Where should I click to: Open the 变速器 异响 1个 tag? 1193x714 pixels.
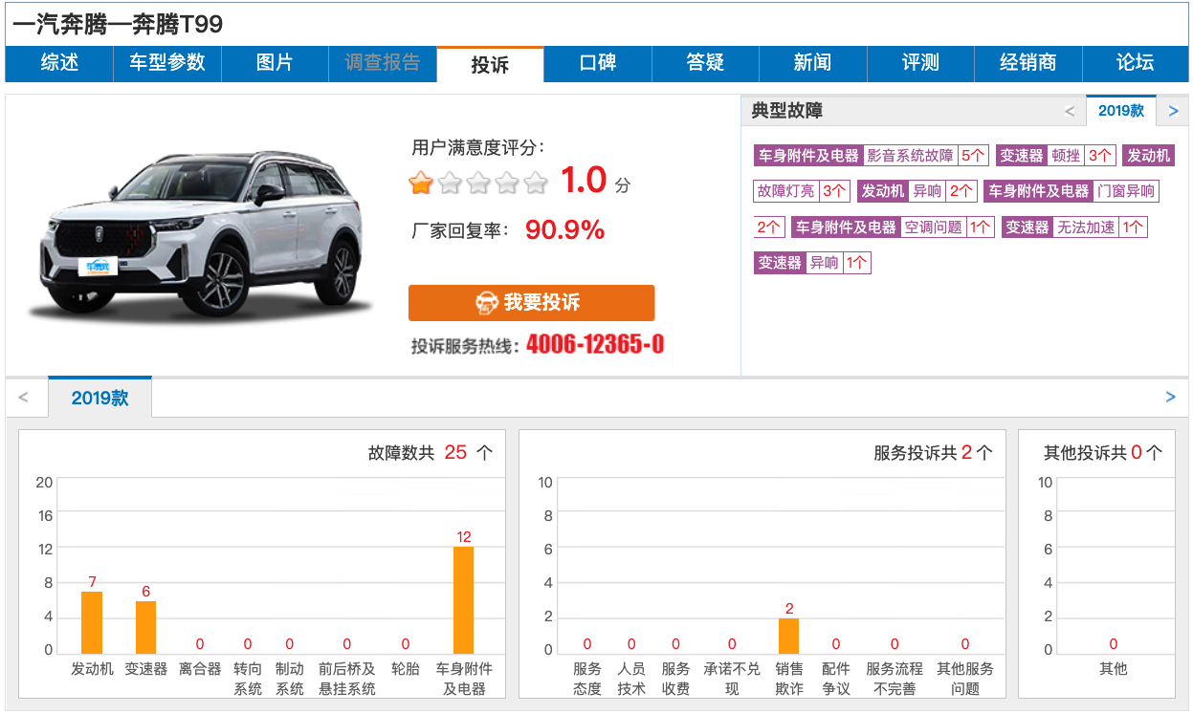[x=812, y=263]
